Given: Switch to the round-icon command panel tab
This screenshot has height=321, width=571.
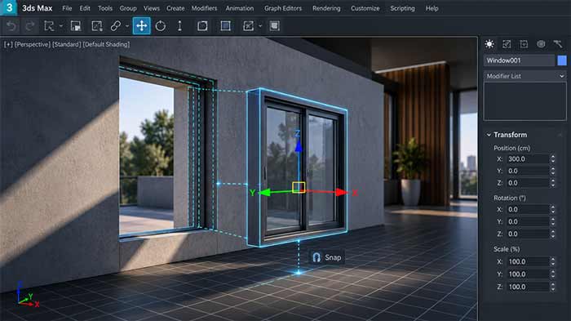Looking at the screenshot, I should click(541, 44).
